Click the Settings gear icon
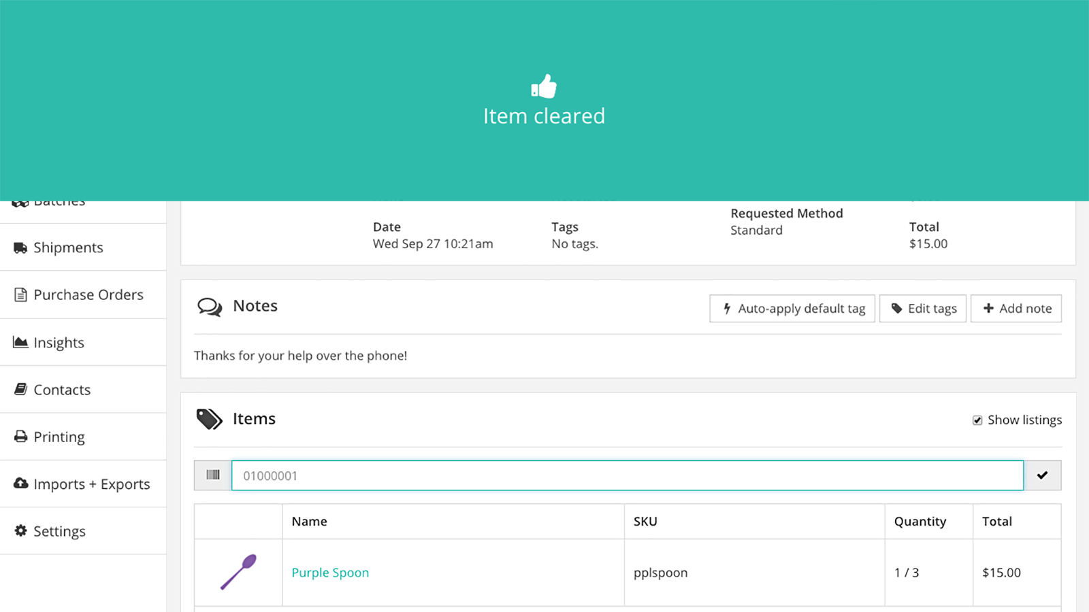Viewport: 1089px width, 612px height. pos(21,530)
